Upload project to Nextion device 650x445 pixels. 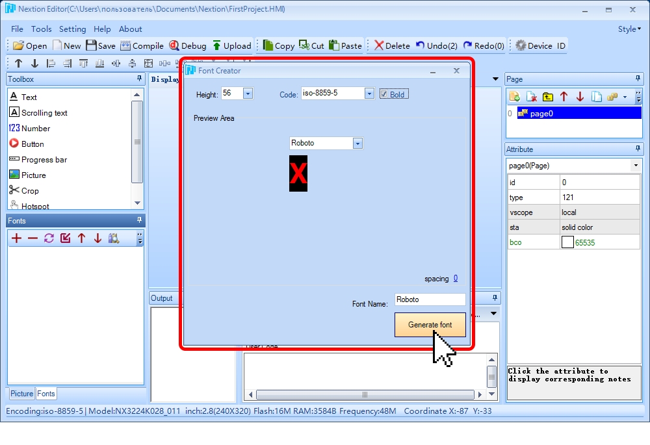[232, 45]
